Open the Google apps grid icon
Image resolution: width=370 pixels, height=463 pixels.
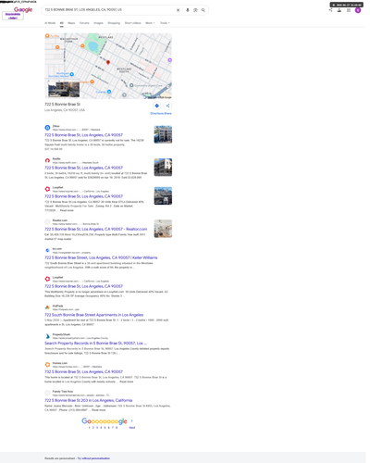[x=349, y=10]
